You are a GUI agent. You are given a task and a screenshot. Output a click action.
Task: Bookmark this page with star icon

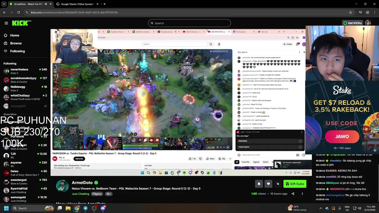350,12
